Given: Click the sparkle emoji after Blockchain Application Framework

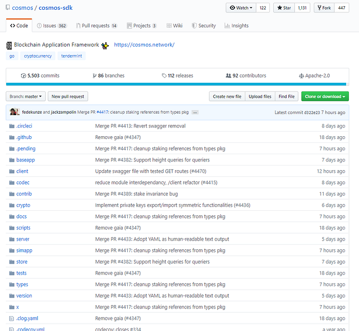Looking at the screenshot, I should (105, 46).
